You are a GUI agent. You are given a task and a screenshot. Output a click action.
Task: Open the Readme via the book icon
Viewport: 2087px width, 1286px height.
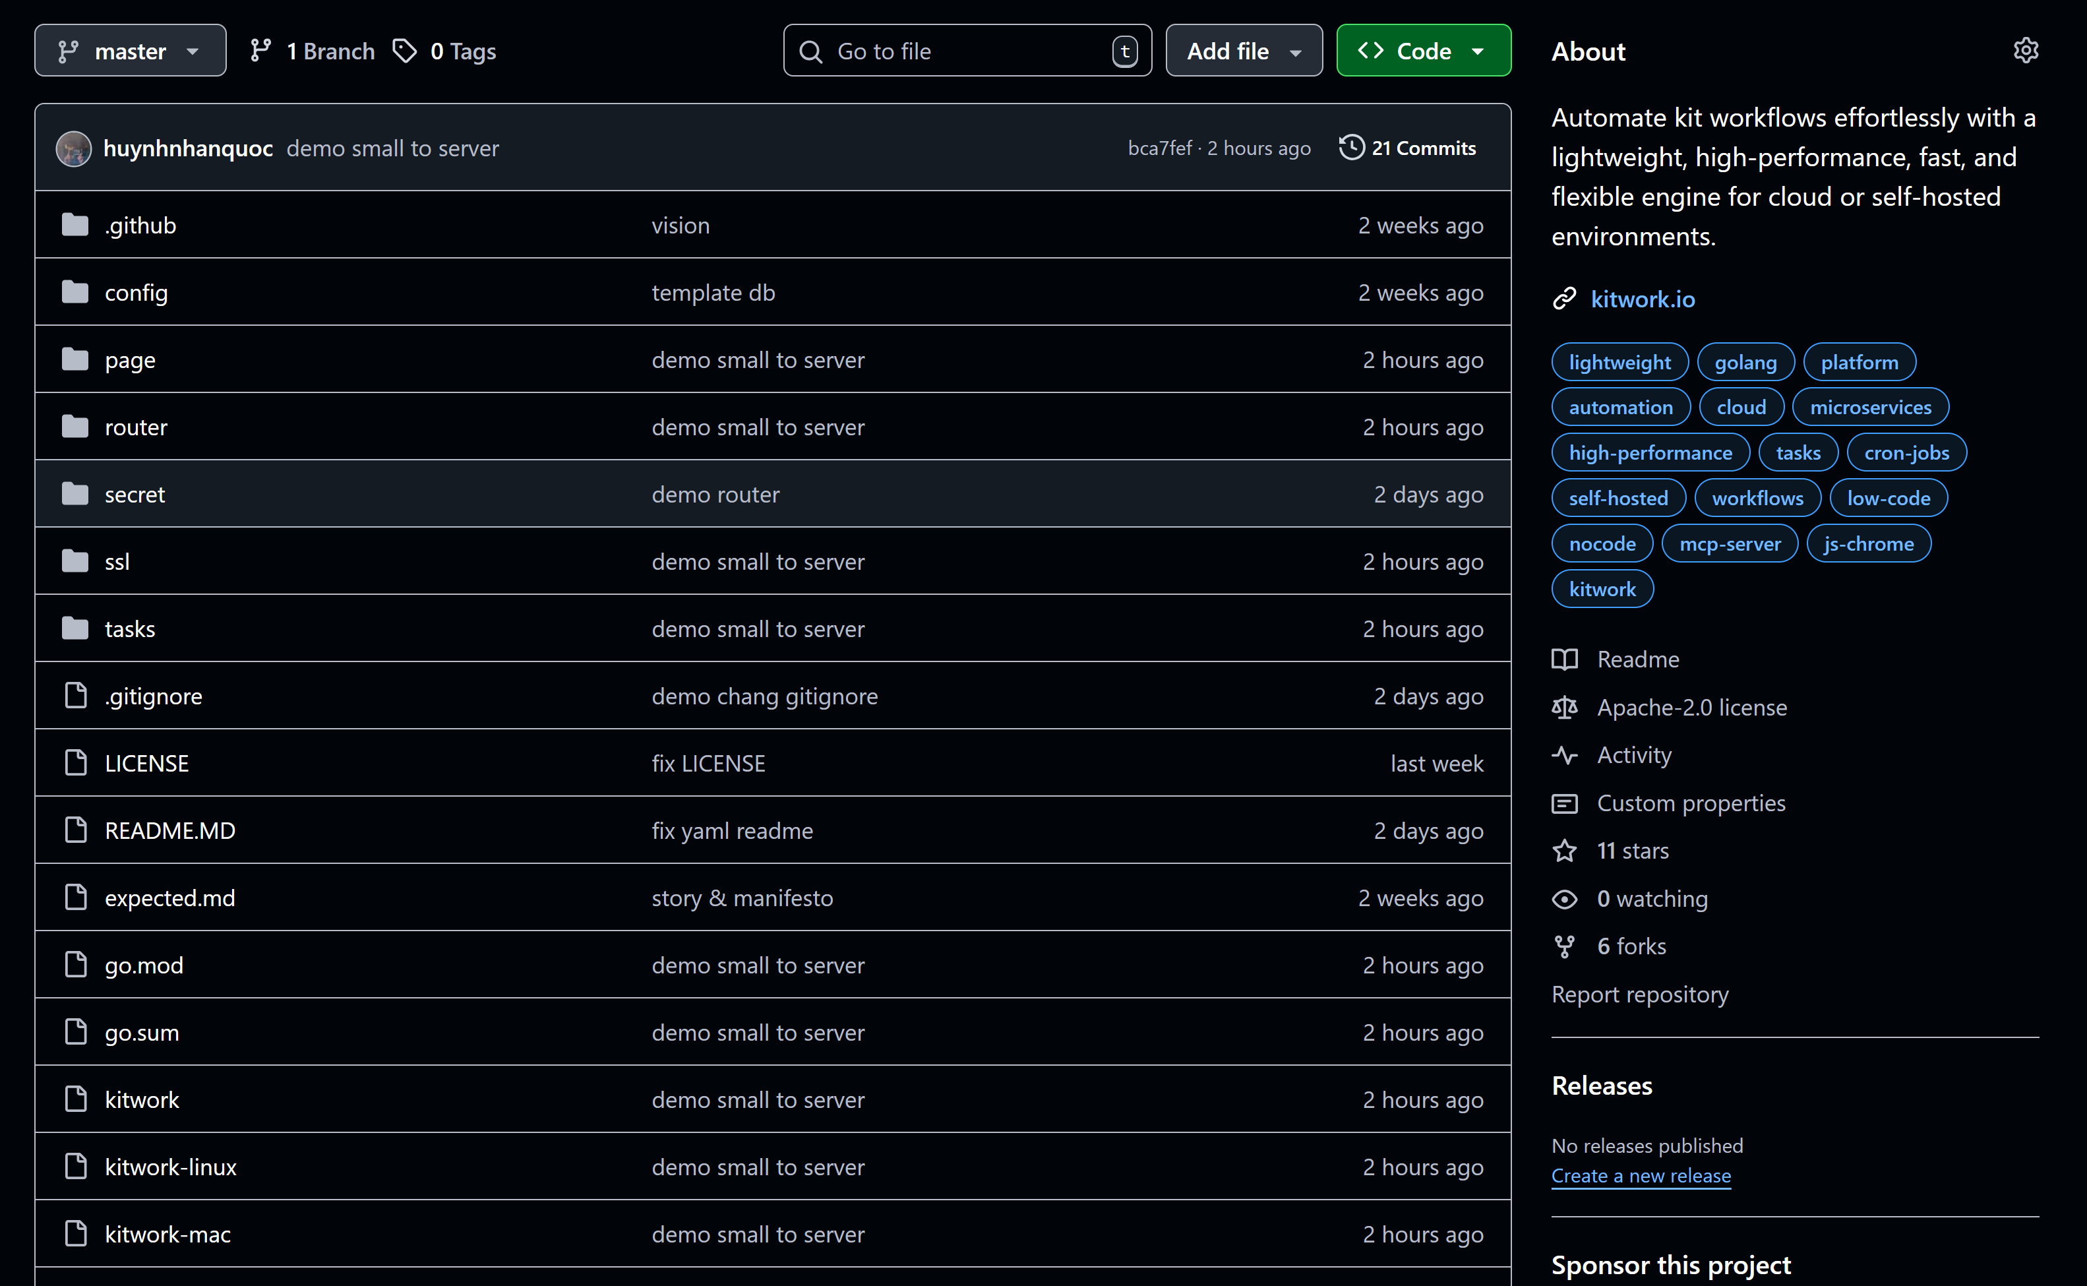pos(1565,659)
